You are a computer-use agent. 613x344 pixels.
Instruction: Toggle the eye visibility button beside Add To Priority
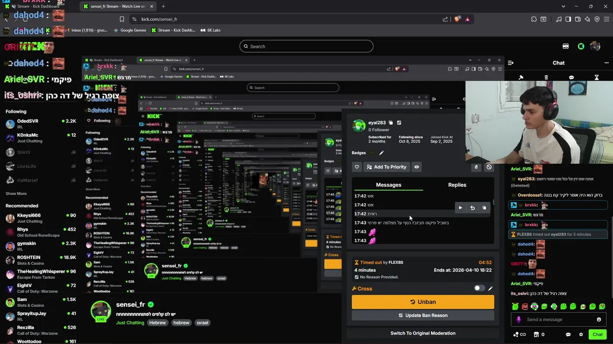coord(417,167)
